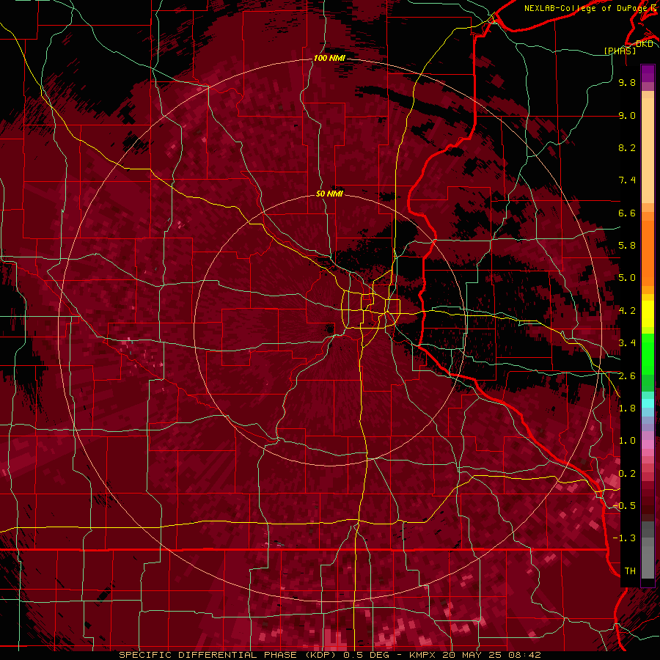The height and width of the screenshot is (660, 660).
Task: Pick the purple top segment of color bar
Action: (648, 73)
